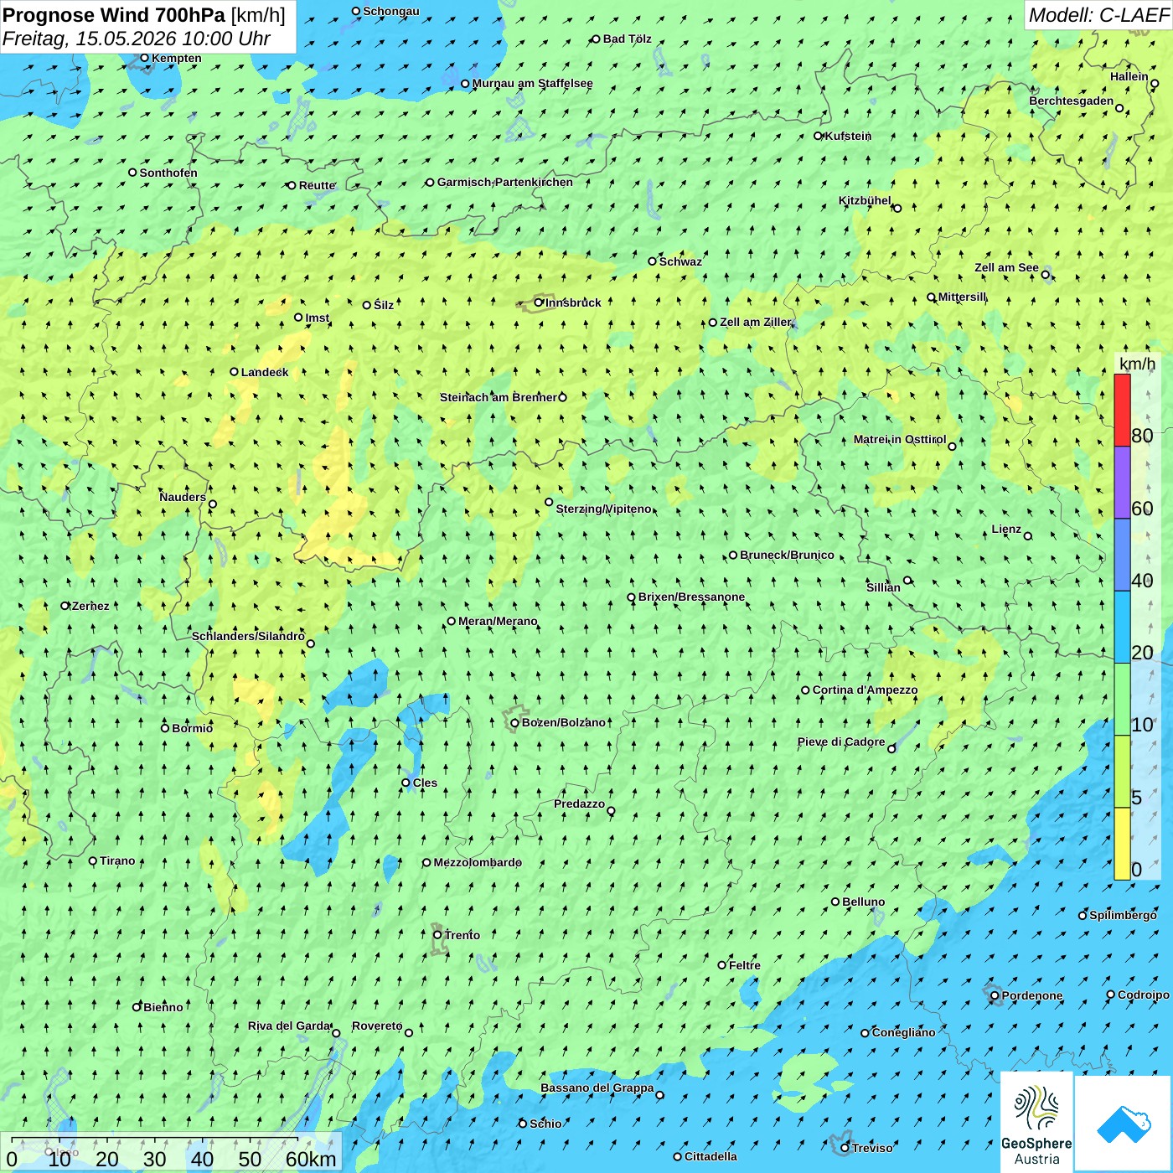1173x1173 pixels.
Task: Click the Garmisch-Partenkirchen label
Action: [505, 182]
